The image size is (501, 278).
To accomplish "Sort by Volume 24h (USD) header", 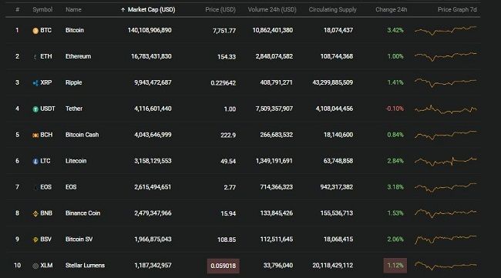I will 272,9.
